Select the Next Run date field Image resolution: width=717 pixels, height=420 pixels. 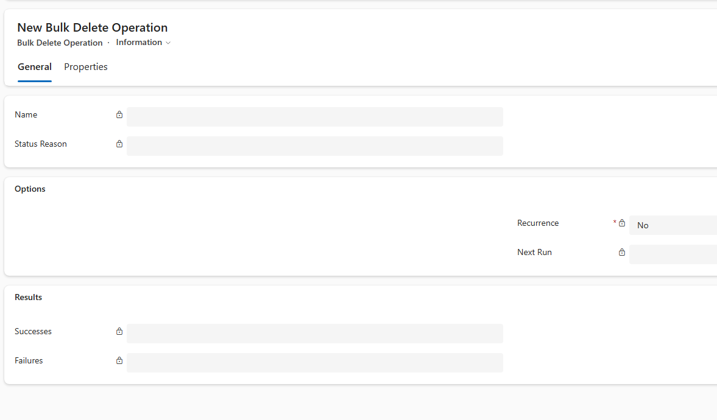click(673, 254)
